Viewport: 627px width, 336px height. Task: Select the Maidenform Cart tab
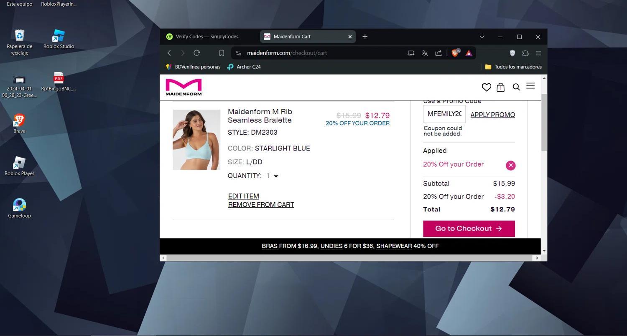click(308, 37)
